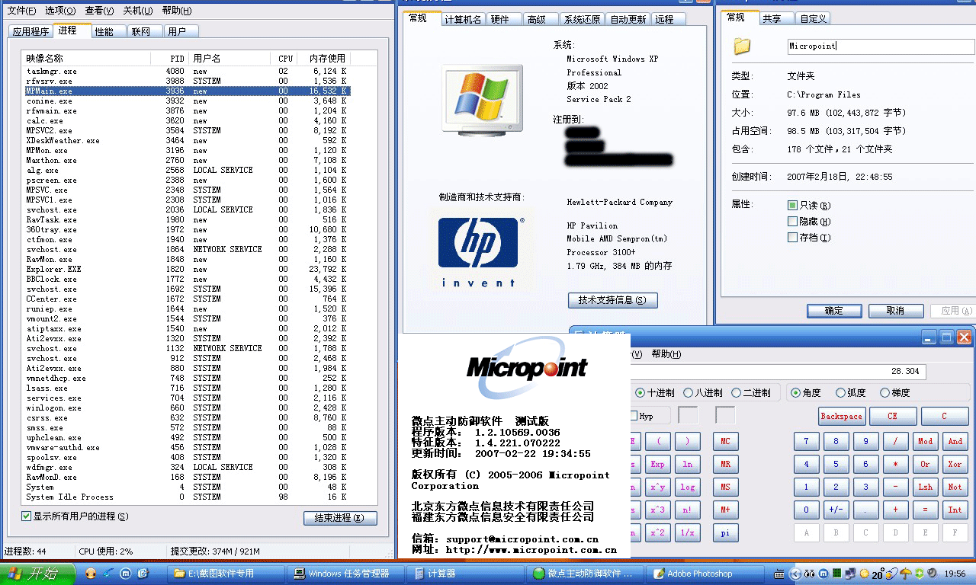Select 梯度 radio button
This screenshot has width=976, height=585.
(884, 393)
